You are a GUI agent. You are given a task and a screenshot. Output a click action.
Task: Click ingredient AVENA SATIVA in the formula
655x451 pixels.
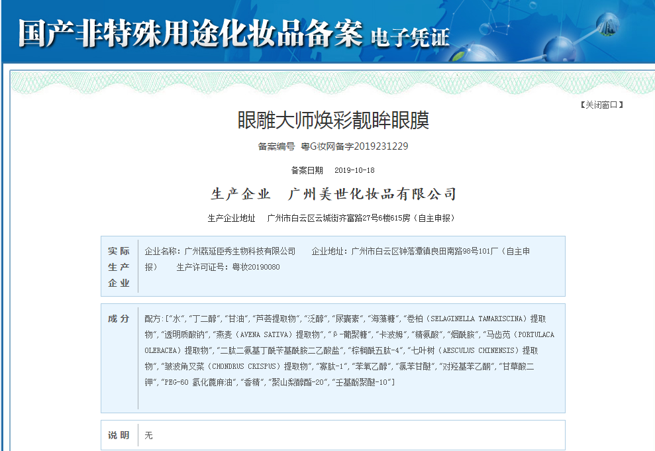pos(264,334)
